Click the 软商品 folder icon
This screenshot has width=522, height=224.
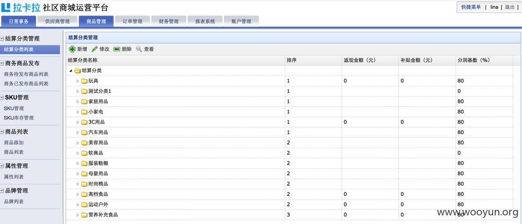click(x=84, y=153)
